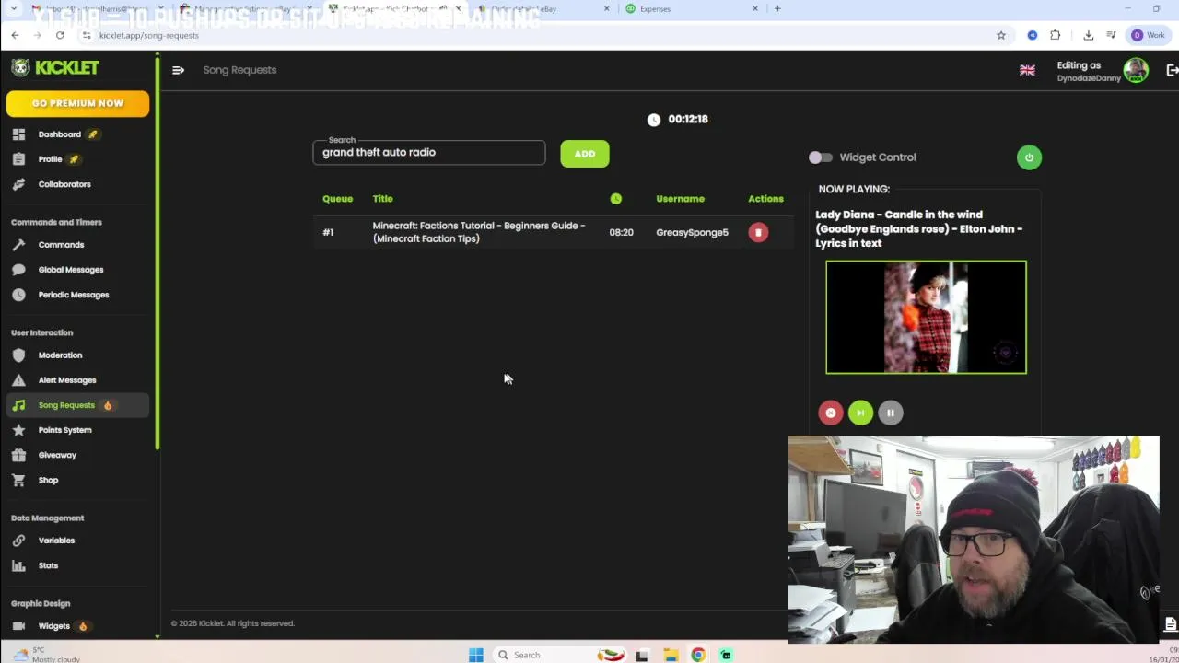Open Chrome from the taskbar
This screenshot has width=1179, height=663.
click(698, 655)
